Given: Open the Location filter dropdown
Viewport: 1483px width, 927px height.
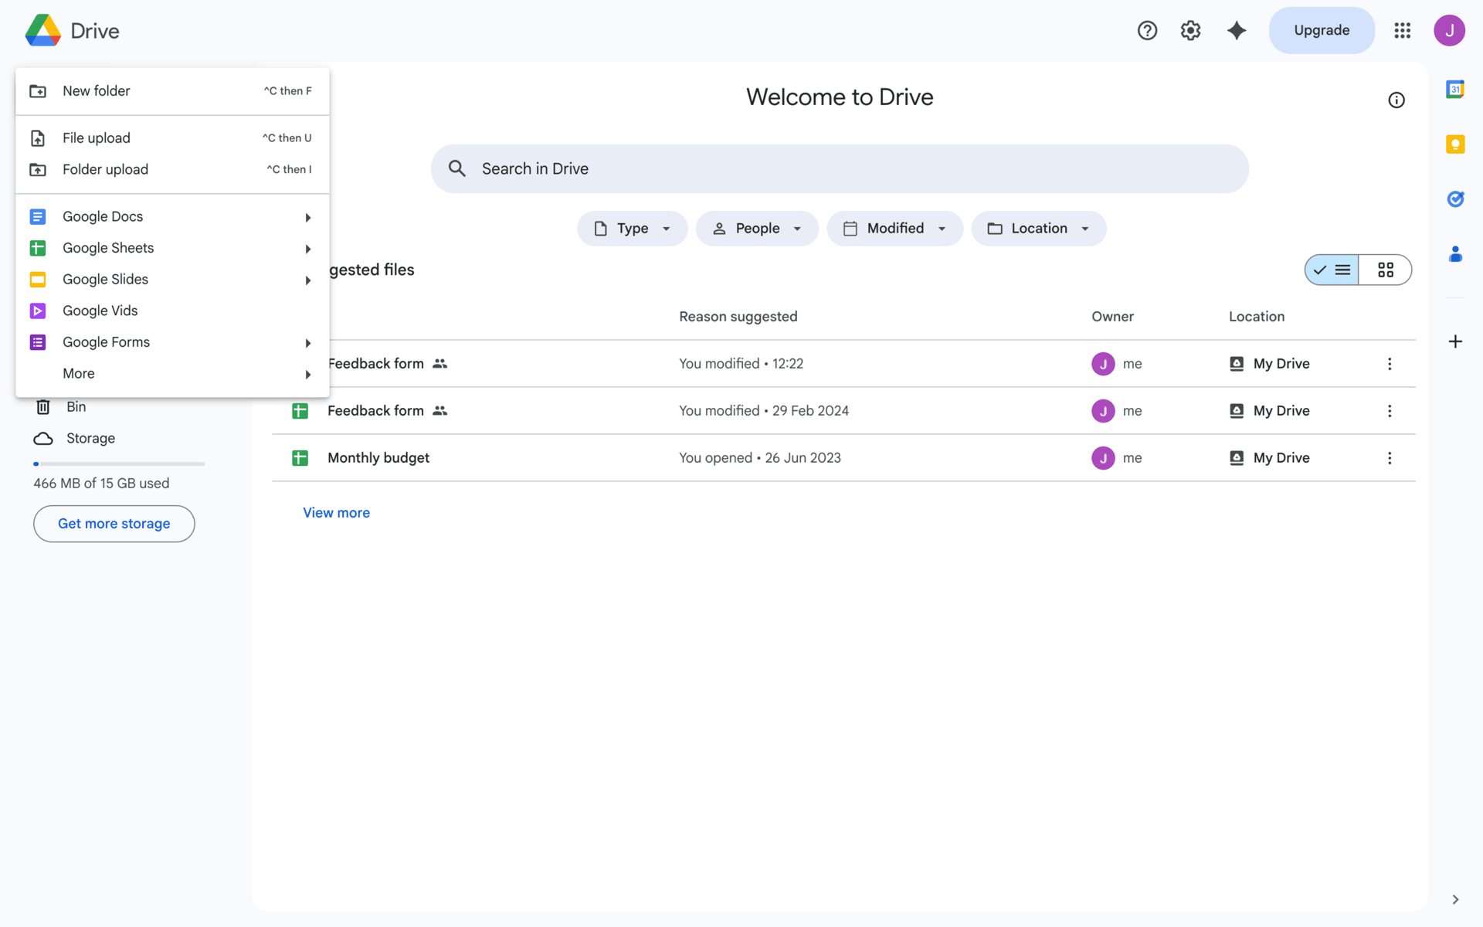Looking at the screenshot, I should (x=1039, y=229).
